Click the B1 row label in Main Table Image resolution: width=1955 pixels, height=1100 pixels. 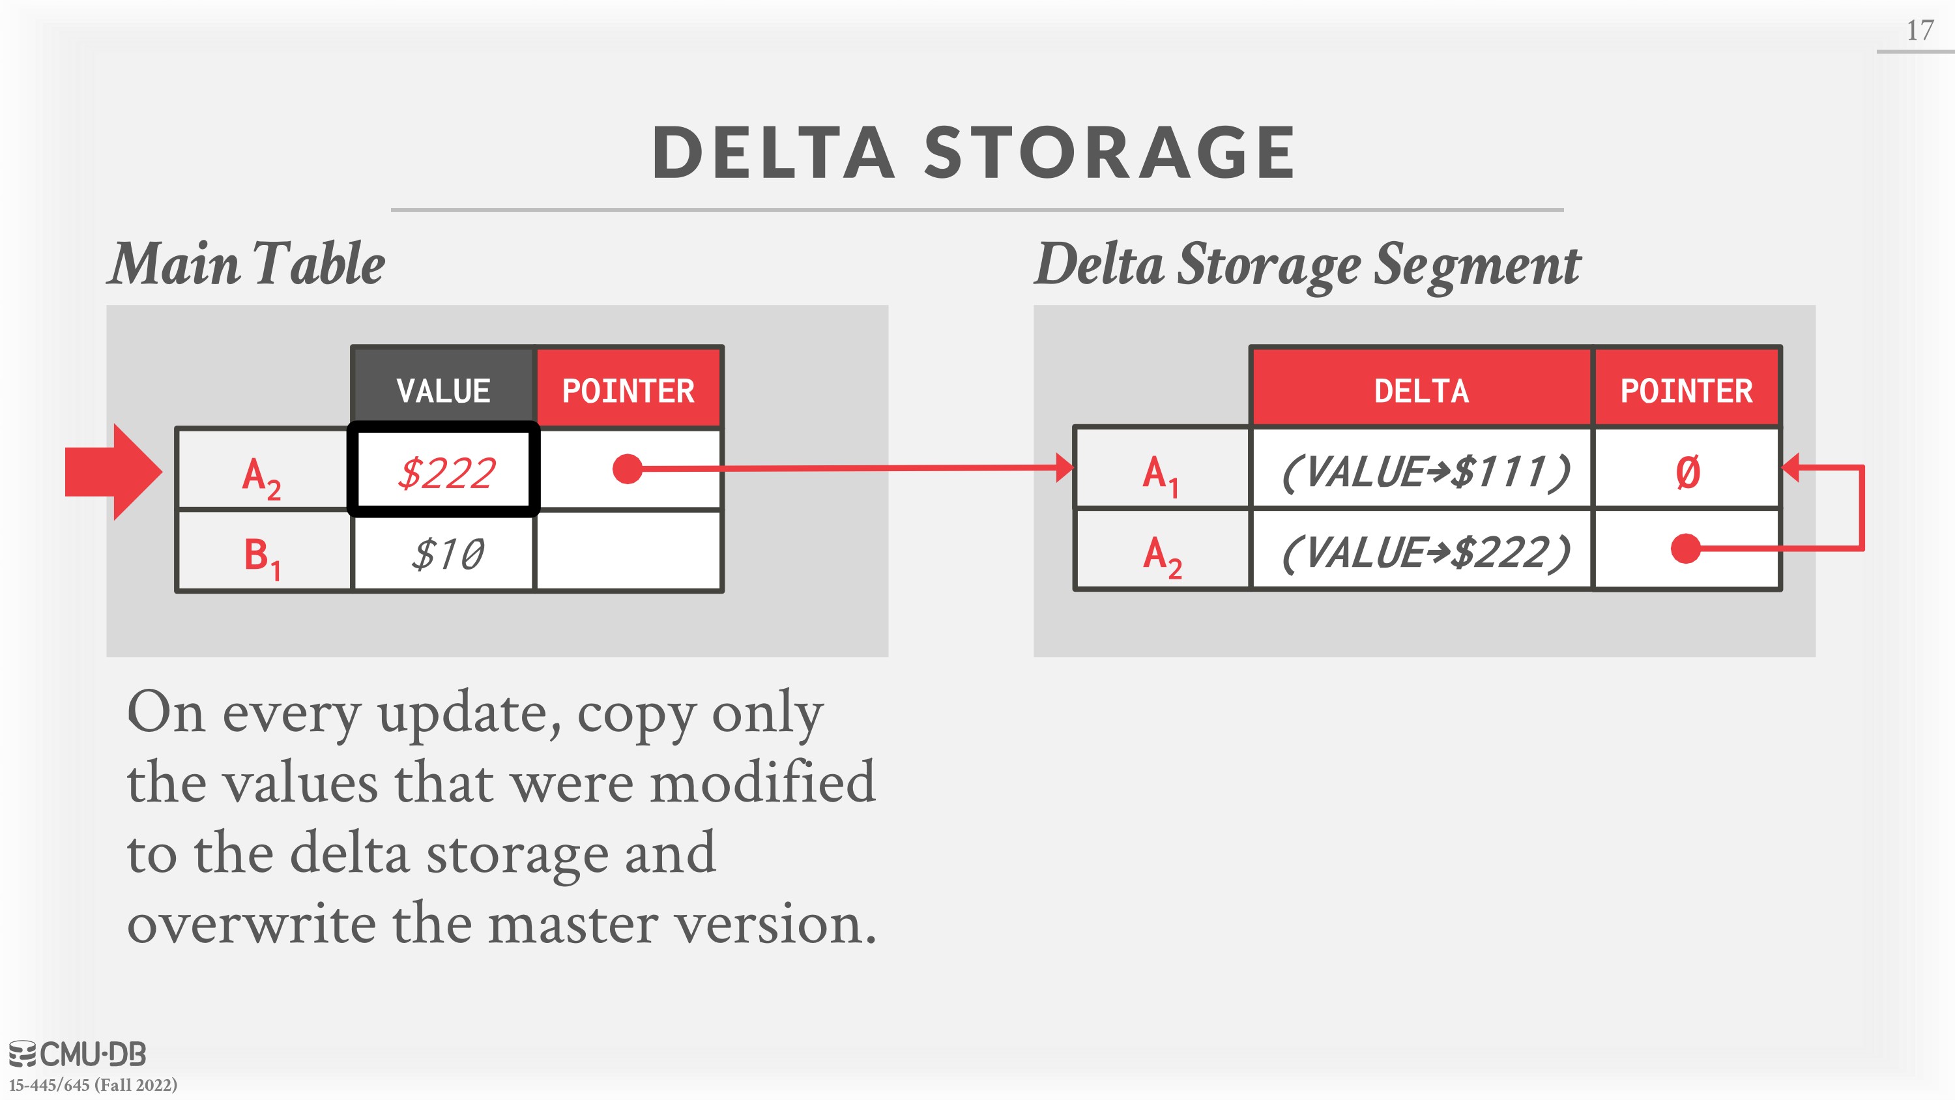pos(263,553)
